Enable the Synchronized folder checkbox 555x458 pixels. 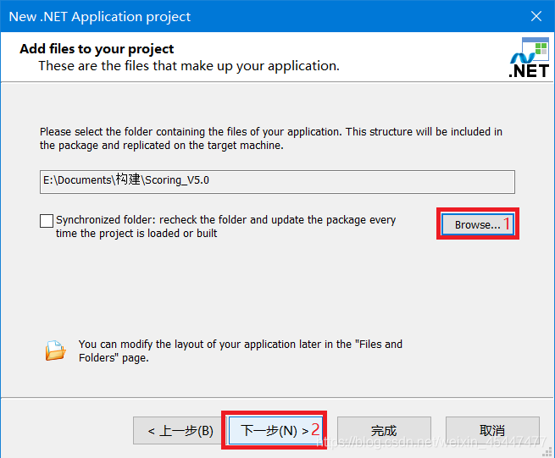pyautogui.click(x=47, y=221)
